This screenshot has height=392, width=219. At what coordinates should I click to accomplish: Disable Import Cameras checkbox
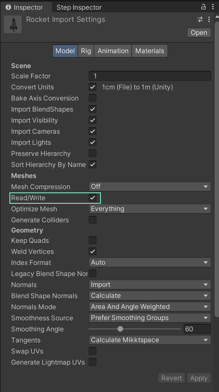point(93,131)
